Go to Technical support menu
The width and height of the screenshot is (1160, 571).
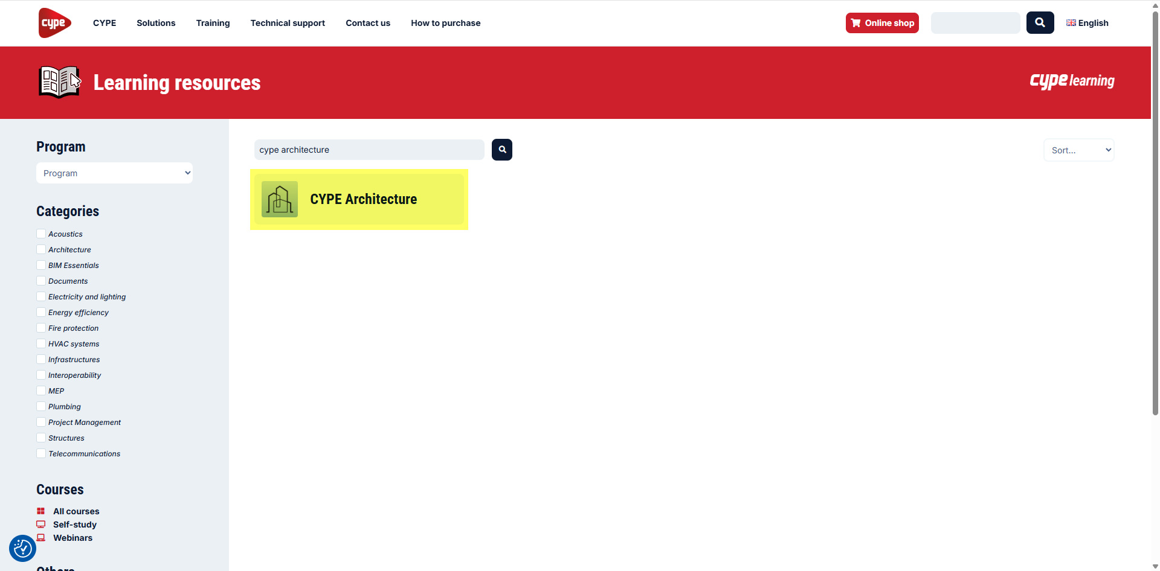(288, 23)
